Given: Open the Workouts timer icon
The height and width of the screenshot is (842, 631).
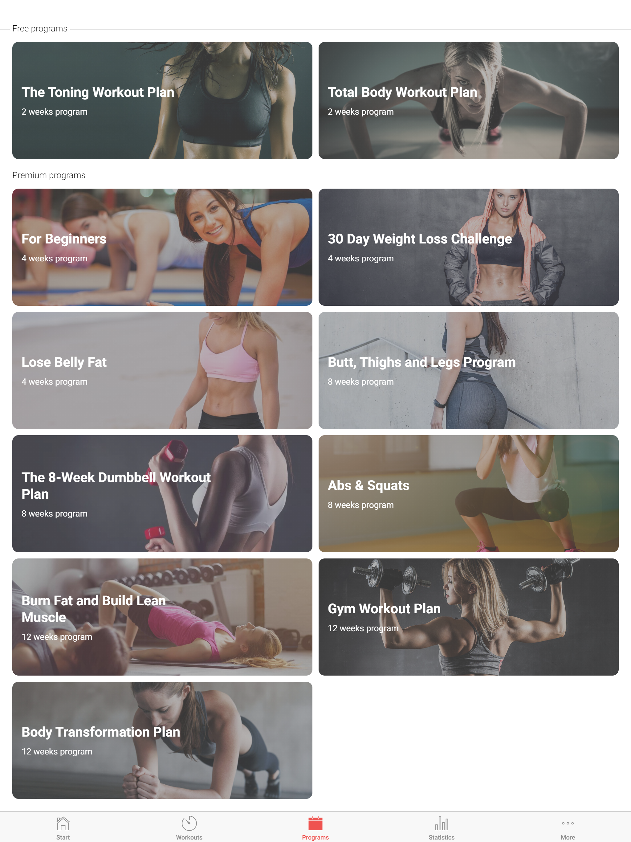Looking at the screenshot, I should point(189,823).
